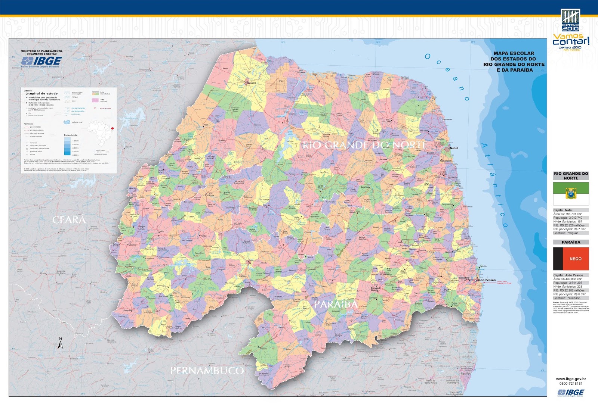Select the RIO GRANDE DO NORTE sidebar header
The width and height of the screenshot is (598, 418).
pos(571,175)
